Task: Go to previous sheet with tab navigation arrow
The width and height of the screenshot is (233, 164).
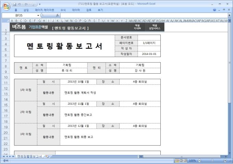Action: point(7,156)
